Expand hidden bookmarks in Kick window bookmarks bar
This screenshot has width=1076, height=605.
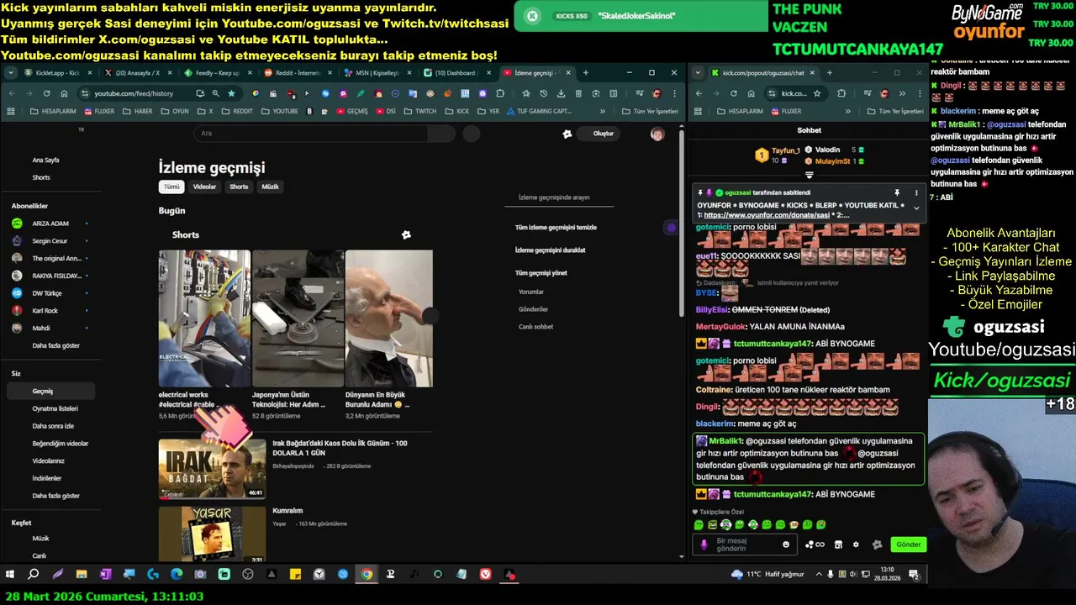pos(848,111)
